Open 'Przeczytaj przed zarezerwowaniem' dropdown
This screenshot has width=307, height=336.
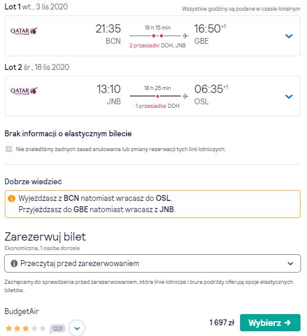coord(152,263)
